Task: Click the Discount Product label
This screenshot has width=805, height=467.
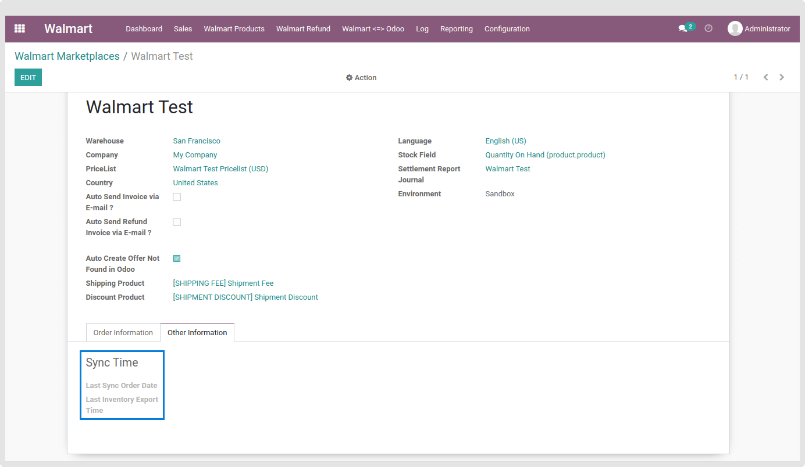Action: pos(115,297)
